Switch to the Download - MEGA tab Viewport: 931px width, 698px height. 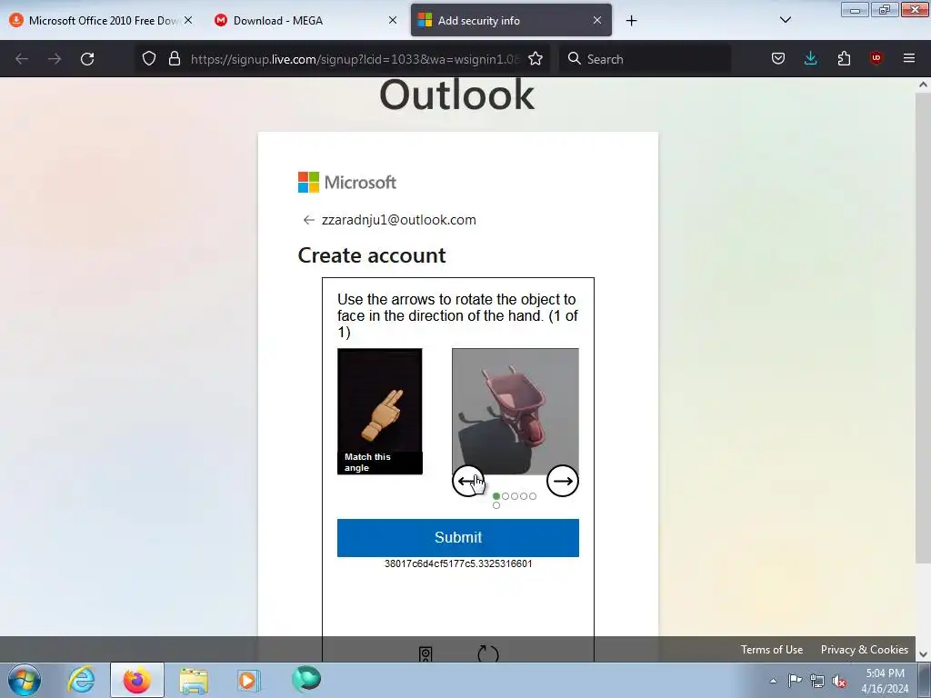coord(305,21)
